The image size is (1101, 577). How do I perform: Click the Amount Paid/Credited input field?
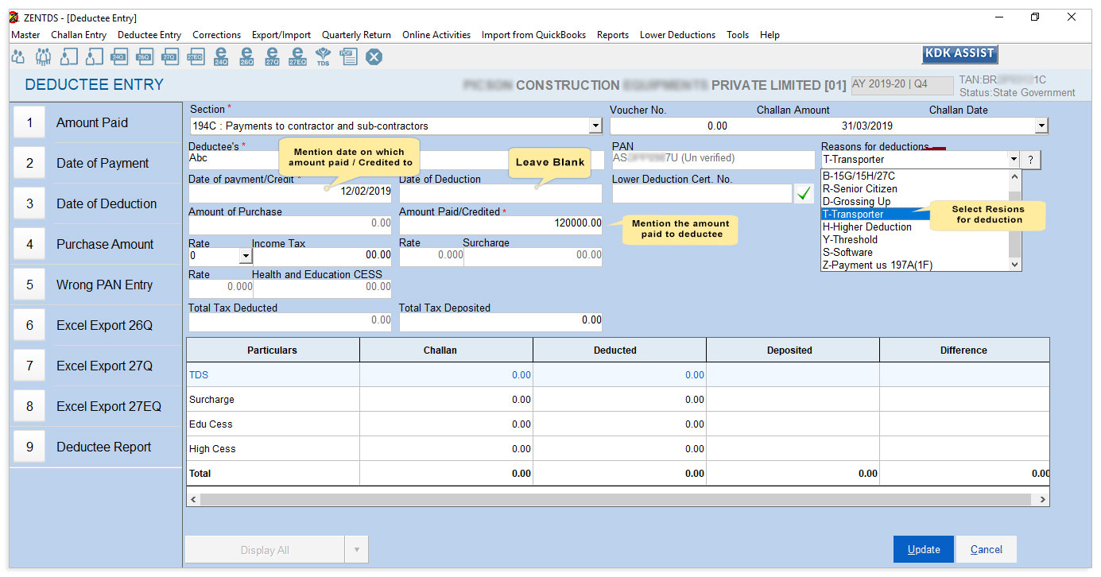(501, 224)
